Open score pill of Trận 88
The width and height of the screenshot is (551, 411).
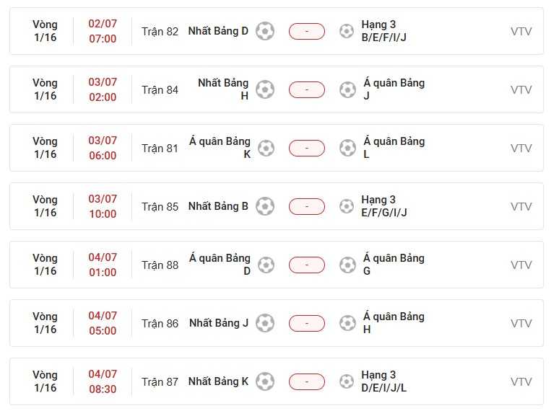(x=306, y=265)
